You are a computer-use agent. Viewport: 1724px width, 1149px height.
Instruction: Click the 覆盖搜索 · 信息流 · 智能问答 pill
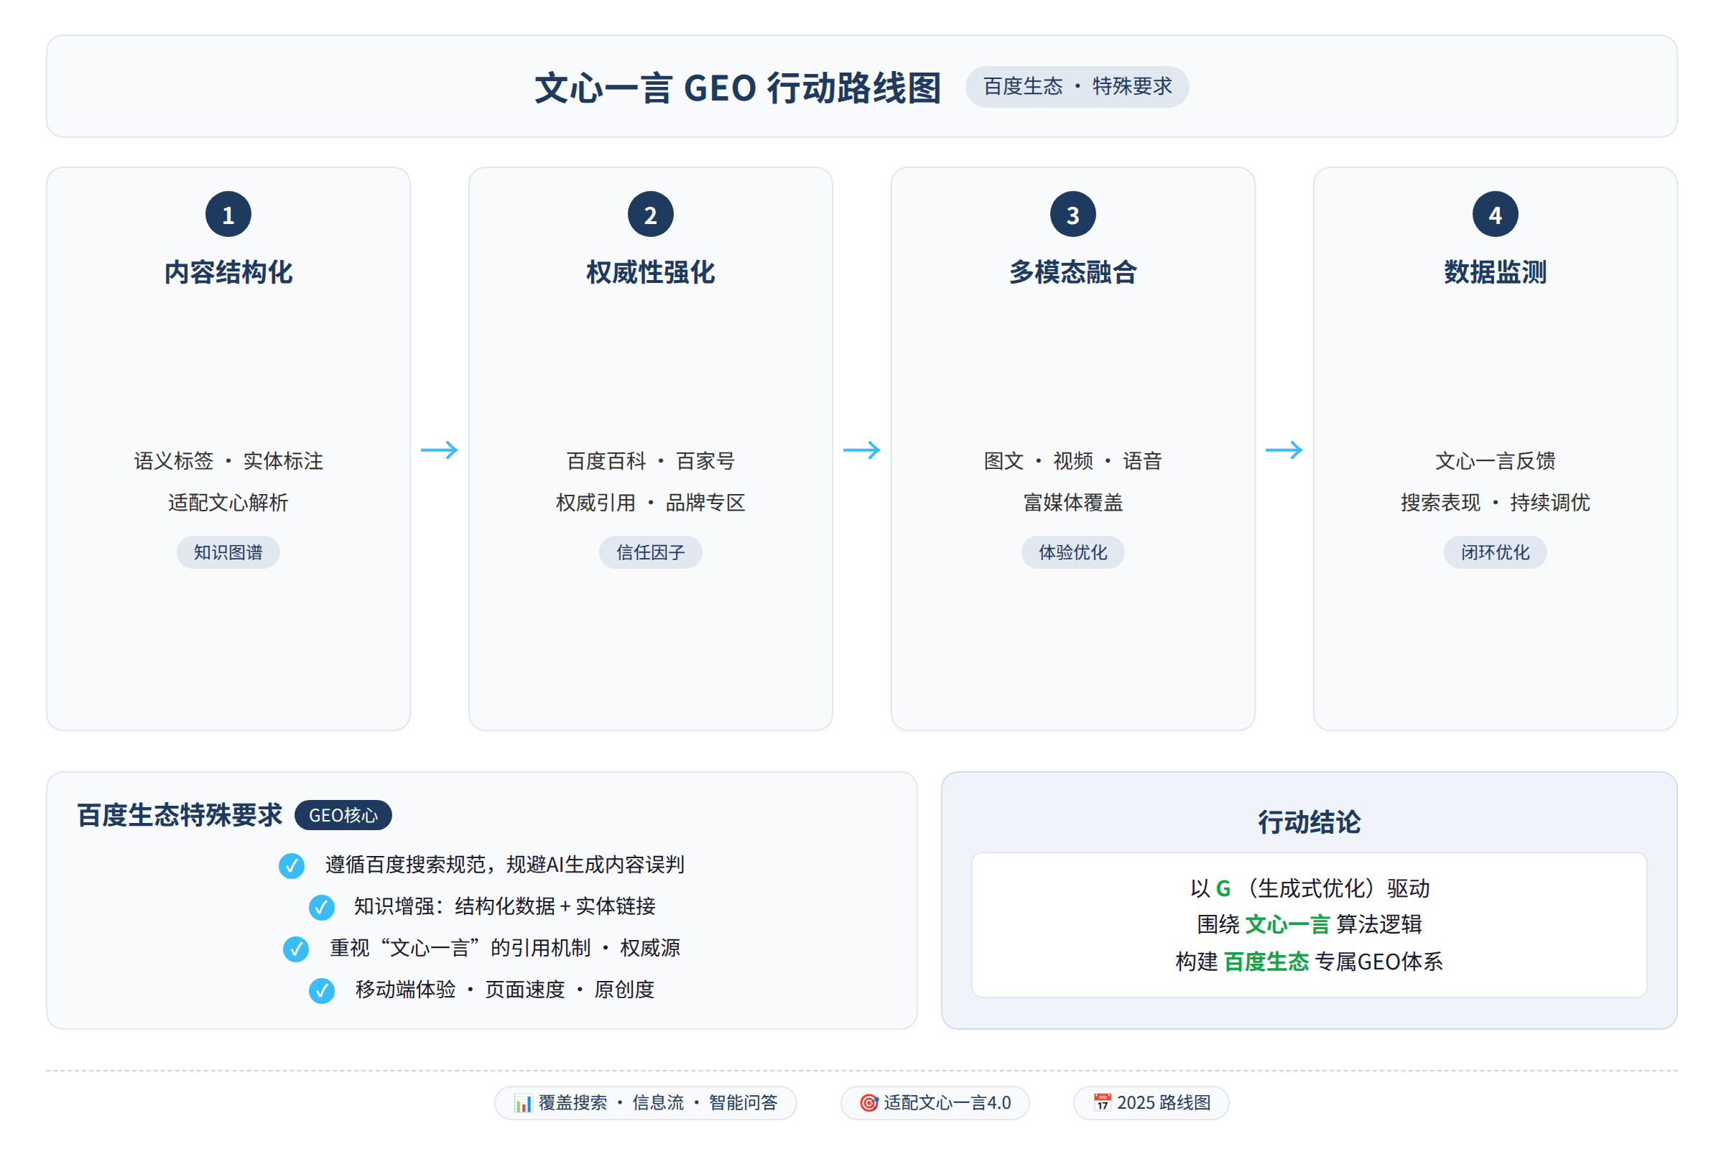click(x=645, y=1103)
